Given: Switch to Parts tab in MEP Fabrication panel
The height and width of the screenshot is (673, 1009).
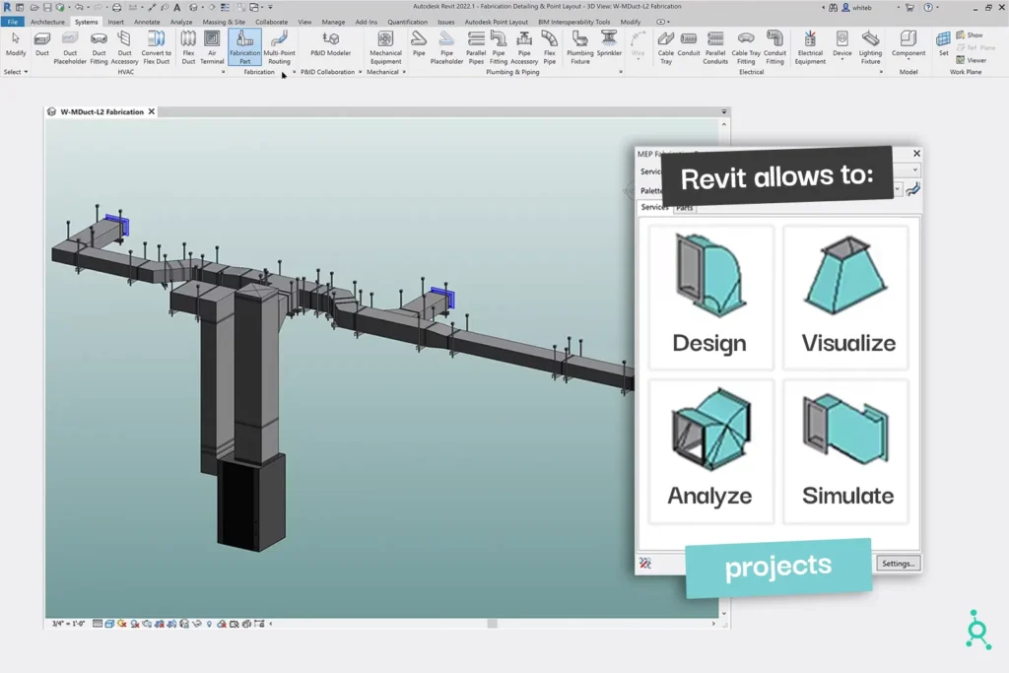Looking at the screenshot, I should pyautogui.click(x=684, y=208).
